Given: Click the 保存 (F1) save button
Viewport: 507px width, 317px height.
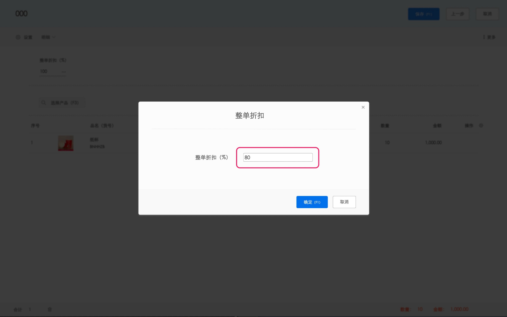Looking at the screenshot, I should (424, 14).
